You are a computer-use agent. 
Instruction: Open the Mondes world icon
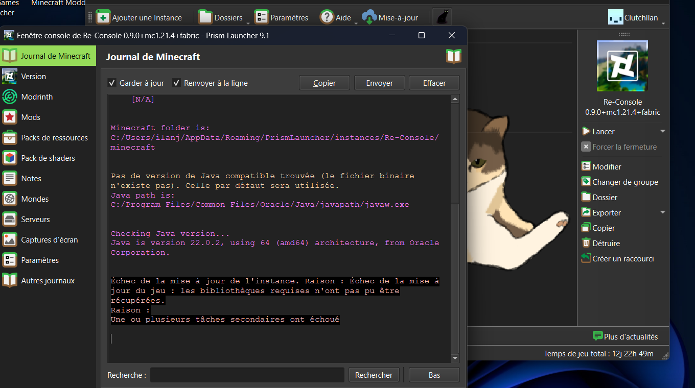click(10, 199)
